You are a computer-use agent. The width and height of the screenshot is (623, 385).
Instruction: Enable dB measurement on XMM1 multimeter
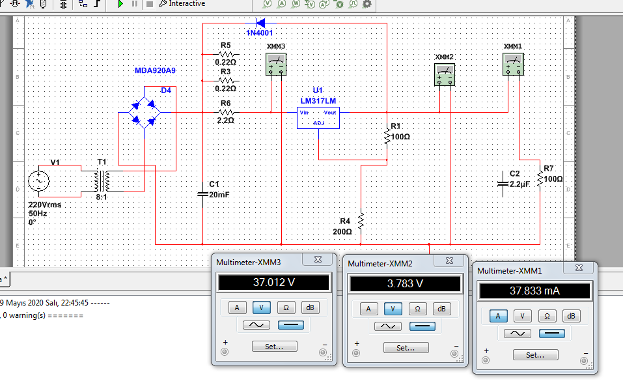571,316
